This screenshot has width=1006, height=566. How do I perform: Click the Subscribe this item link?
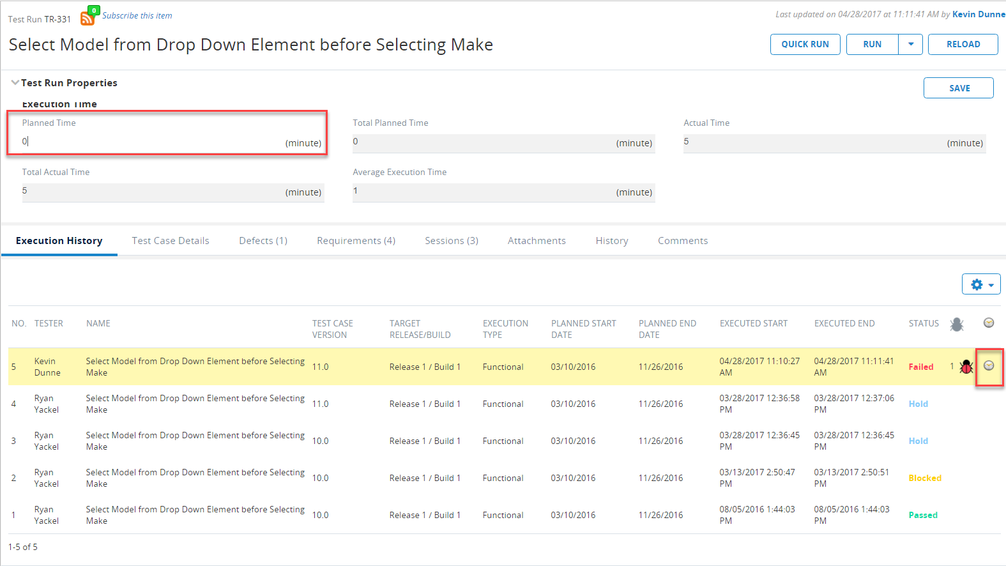[137, 15]
